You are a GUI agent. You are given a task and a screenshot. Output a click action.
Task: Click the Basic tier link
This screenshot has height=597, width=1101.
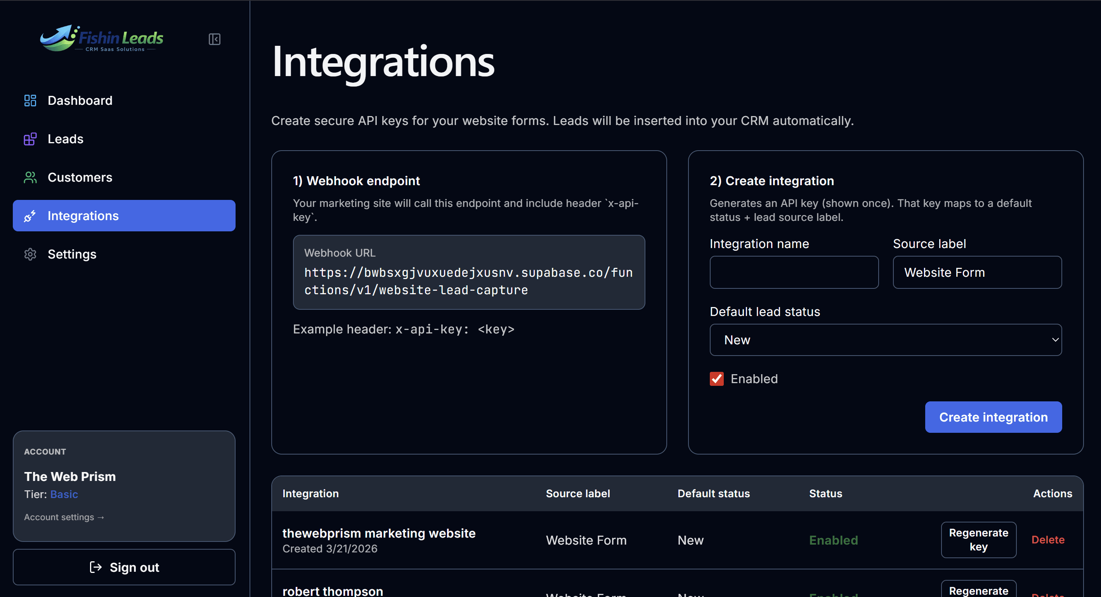pos(64,494)
